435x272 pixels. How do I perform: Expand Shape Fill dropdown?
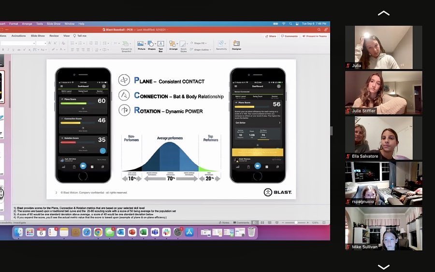206,43
